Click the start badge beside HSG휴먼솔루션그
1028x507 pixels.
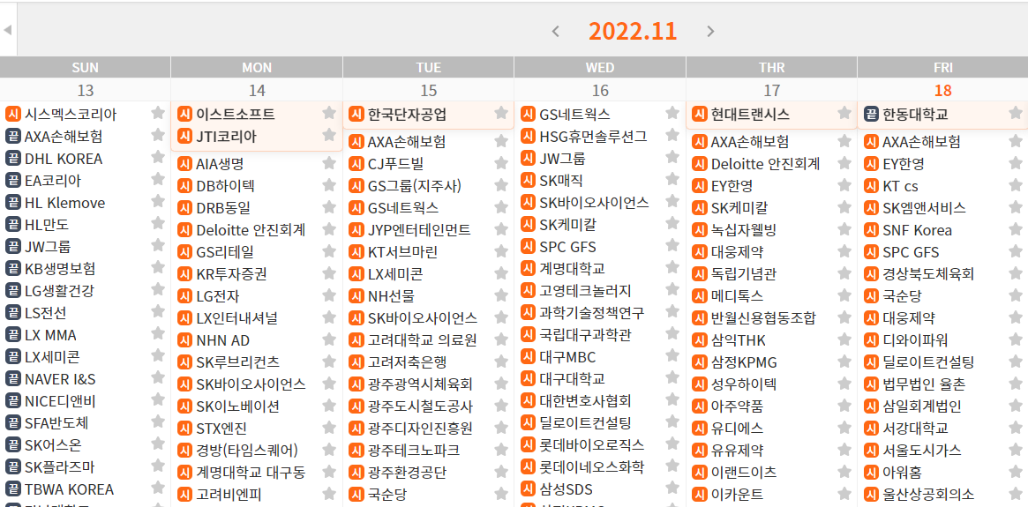pyautogui.click(x=528, y=137)
